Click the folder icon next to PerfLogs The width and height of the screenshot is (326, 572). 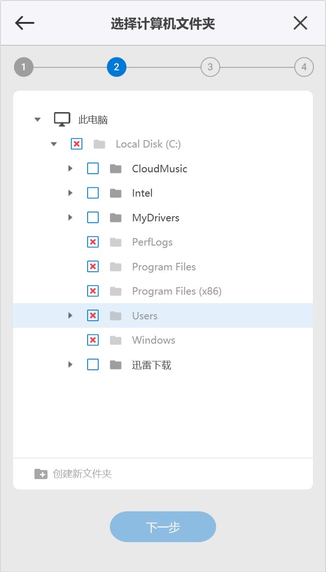click(x=115, y=242)
